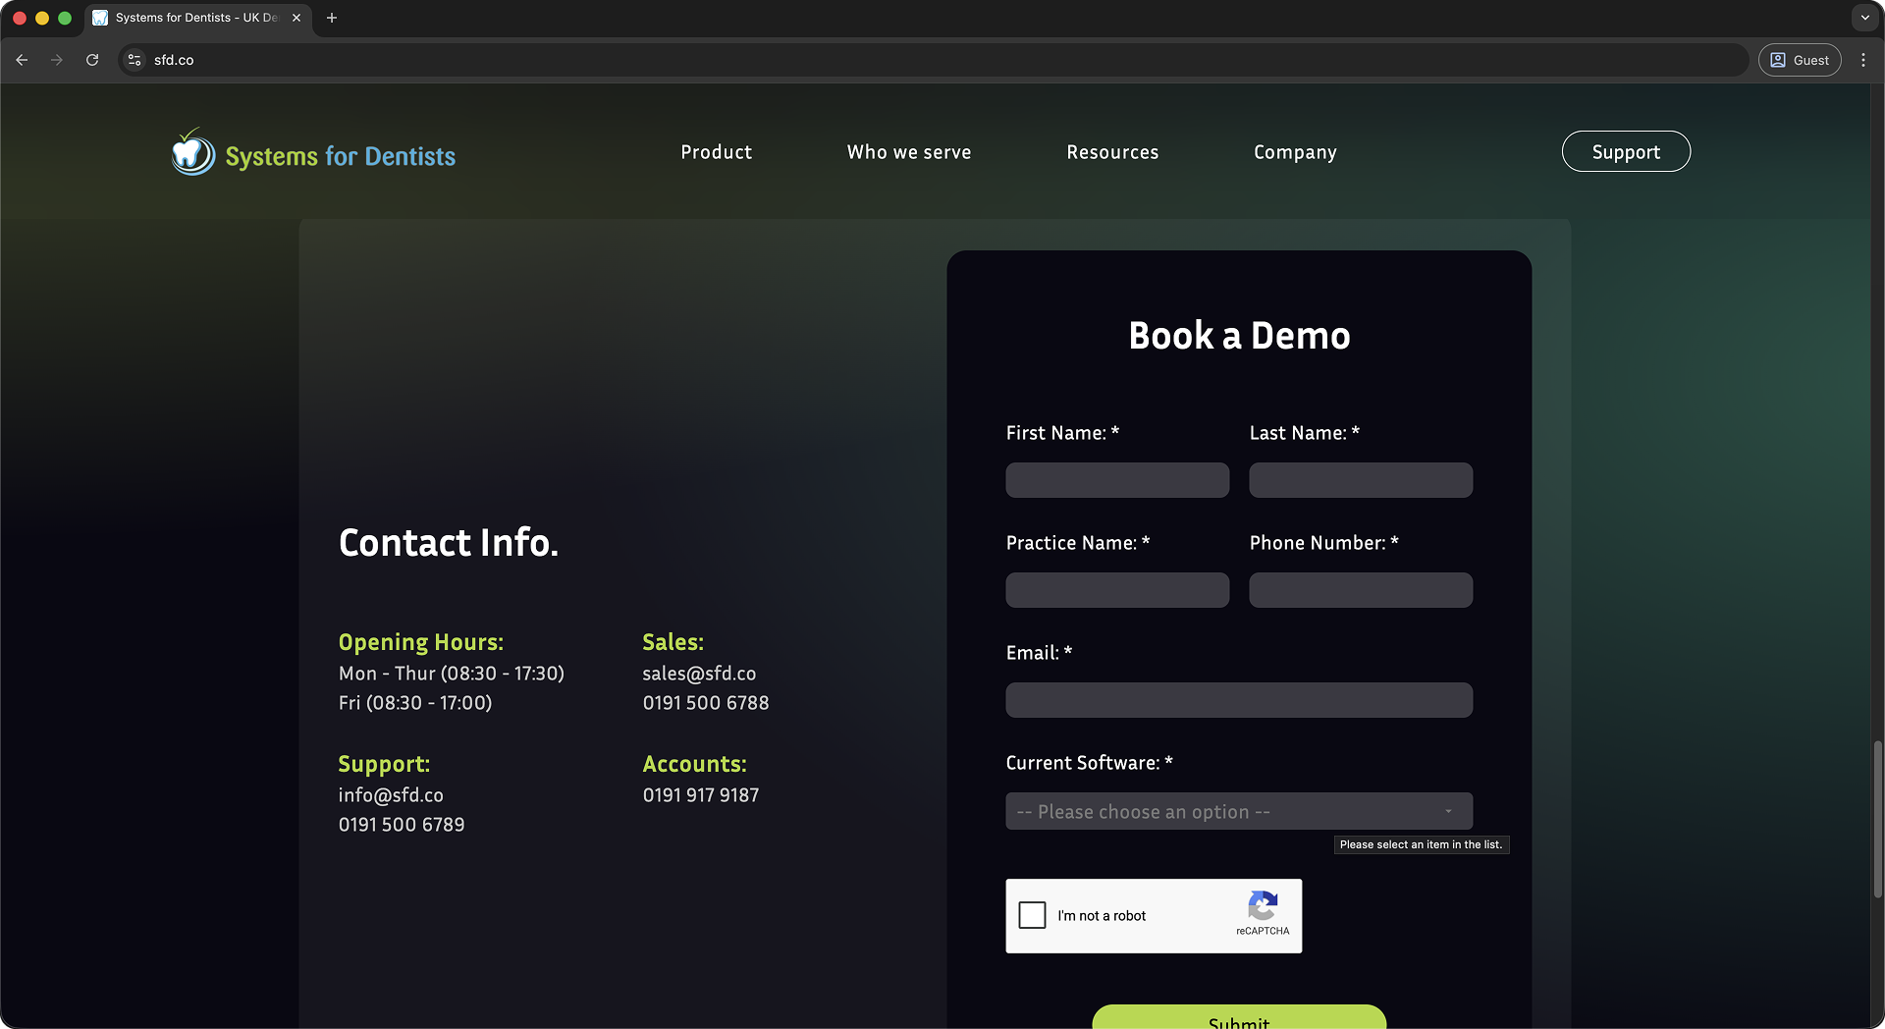Click the info@sfd.co email address
1885x1029 pixels.
(x=391, y=795)
